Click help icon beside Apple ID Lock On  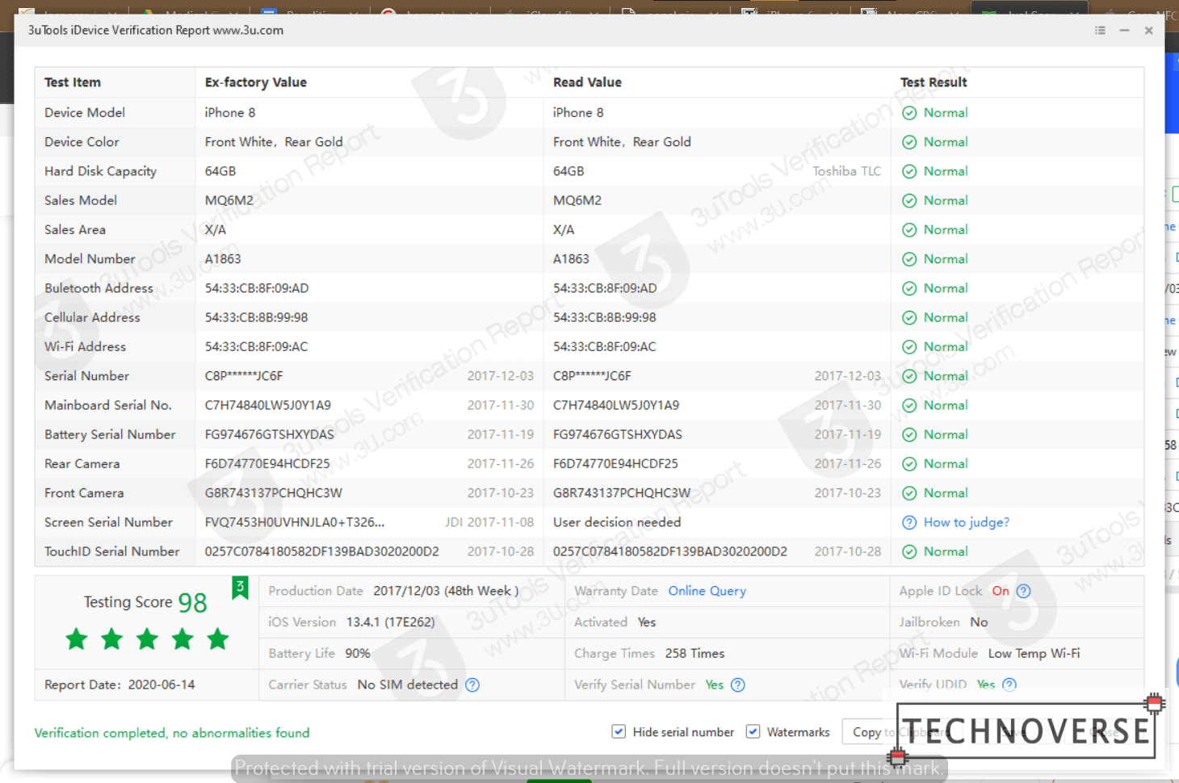(x=1024, y=591)
